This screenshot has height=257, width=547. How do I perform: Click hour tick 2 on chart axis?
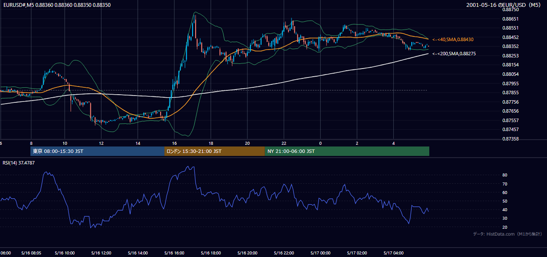(x=357, y=143)
